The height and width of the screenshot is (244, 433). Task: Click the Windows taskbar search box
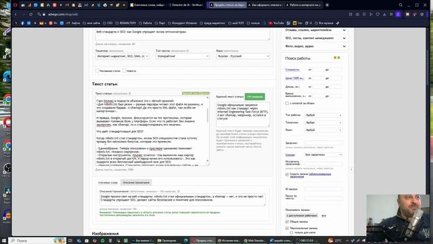37,241
